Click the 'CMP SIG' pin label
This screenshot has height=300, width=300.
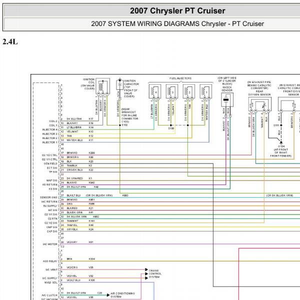[x=52, y=227]
